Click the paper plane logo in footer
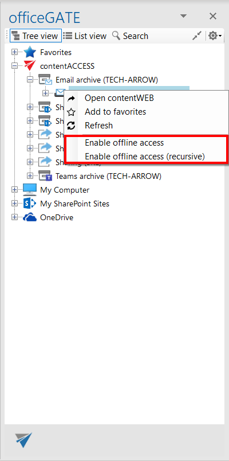Viewport: 229px width, 461px height. pyautogui.click(x=23, y=440)
